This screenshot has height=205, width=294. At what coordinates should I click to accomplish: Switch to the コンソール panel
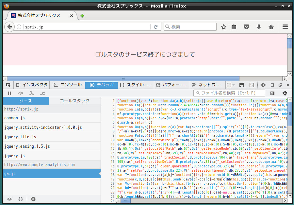68,85
